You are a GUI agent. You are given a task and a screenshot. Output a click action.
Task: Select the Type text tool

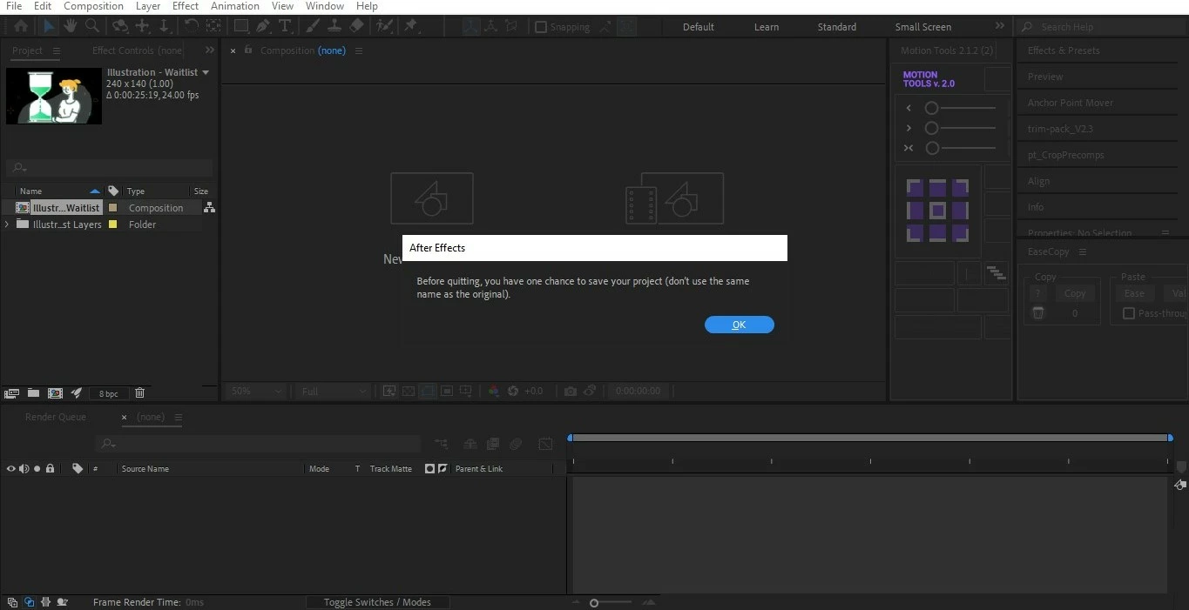(284, 26)
